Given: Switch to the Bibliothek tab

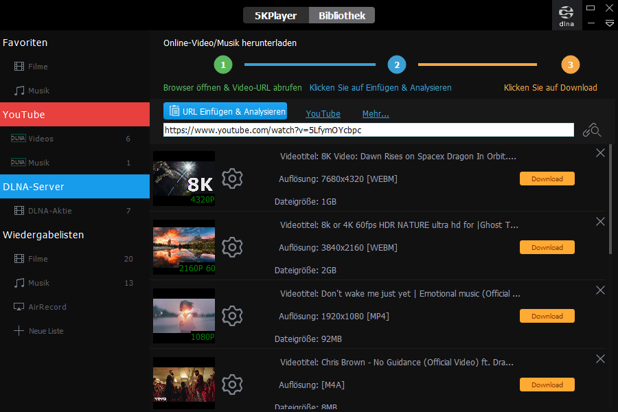Looking at the screenshot, I should pyautogui.click(x=342, y=15).
